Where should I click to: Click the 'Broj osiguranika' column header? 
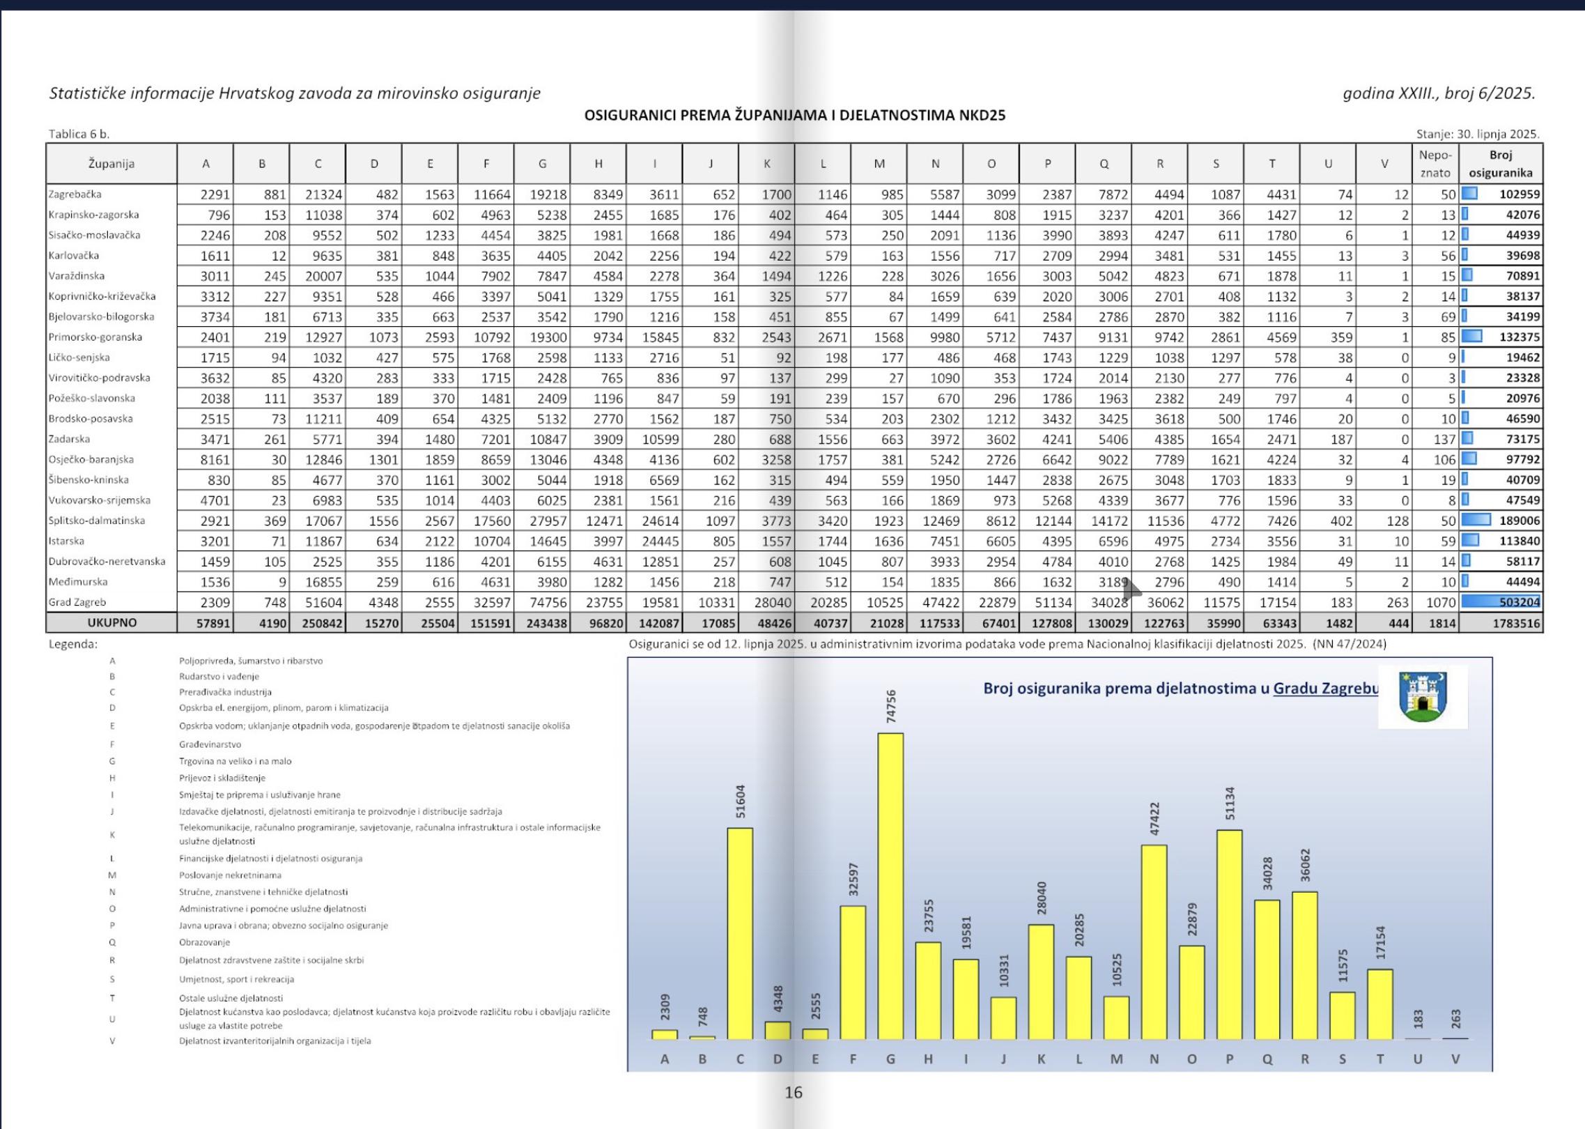click(x=1501, y=164)
